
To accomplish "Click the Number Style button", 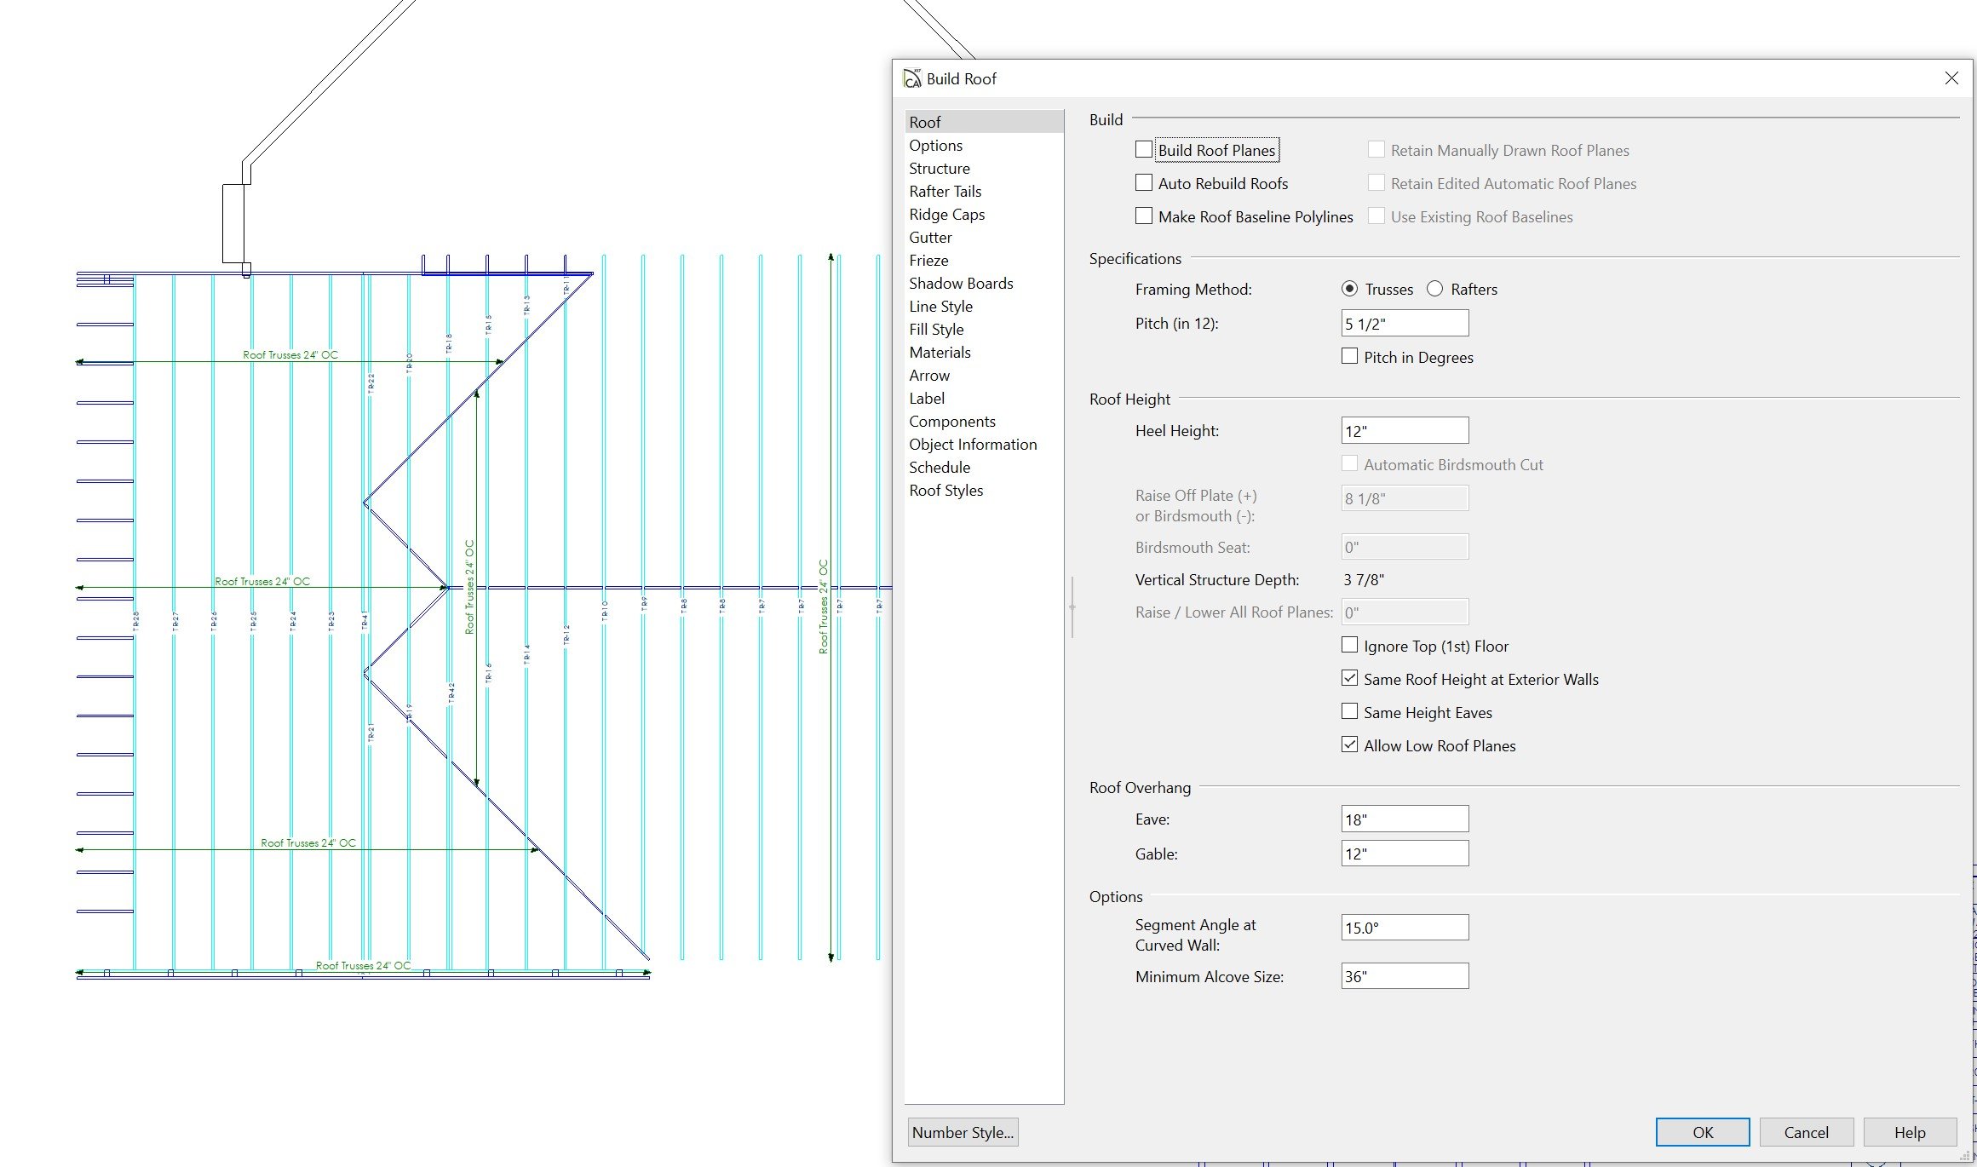I will [963, 1132].
